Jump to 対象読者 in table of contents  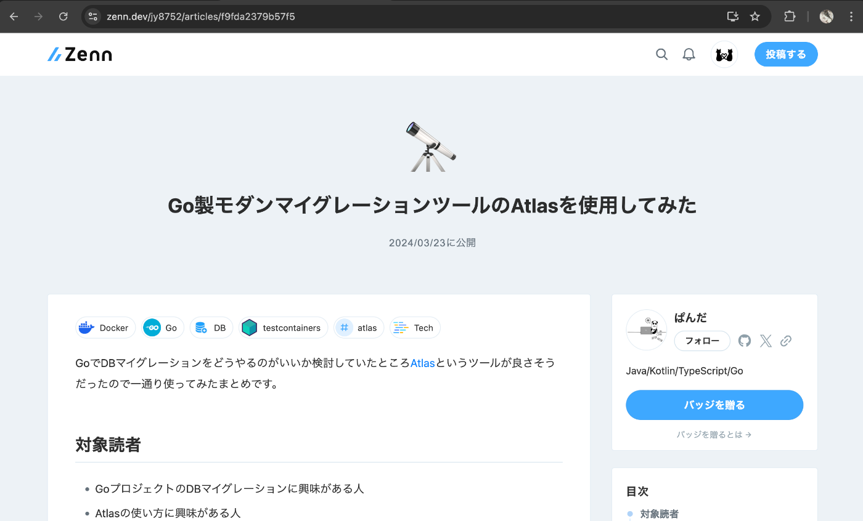659,514
